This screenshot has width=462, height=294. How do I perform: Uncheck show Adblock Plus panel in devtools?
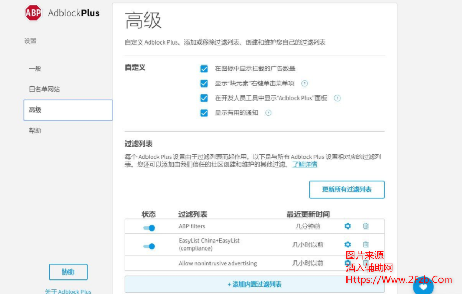tap(204, 98)
